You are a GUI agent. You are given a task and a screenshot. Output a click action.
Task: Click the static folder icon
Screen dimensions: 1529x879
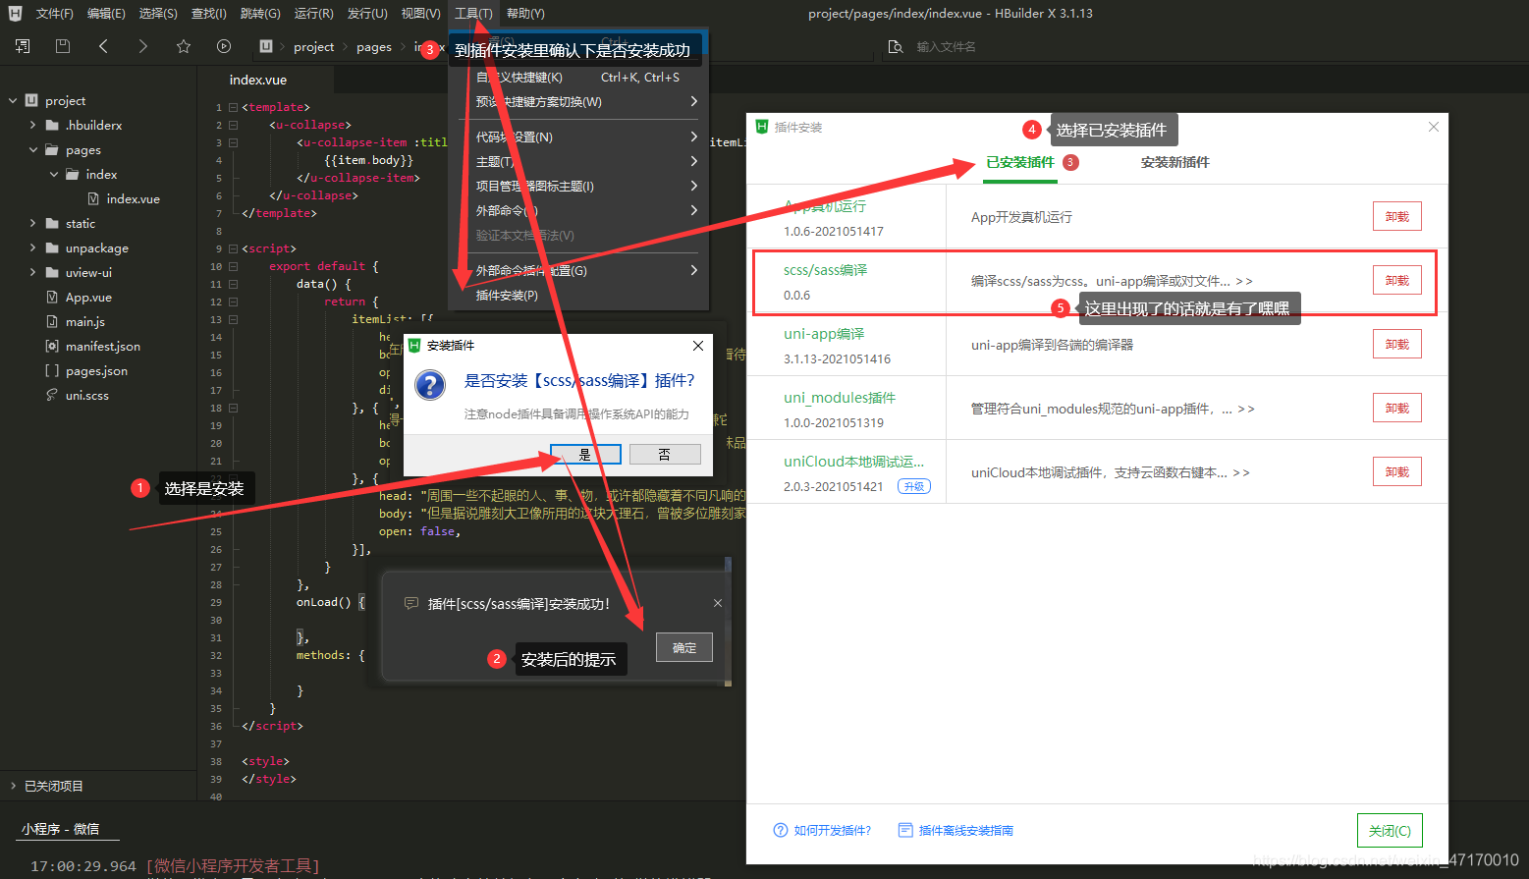(52, 223)
